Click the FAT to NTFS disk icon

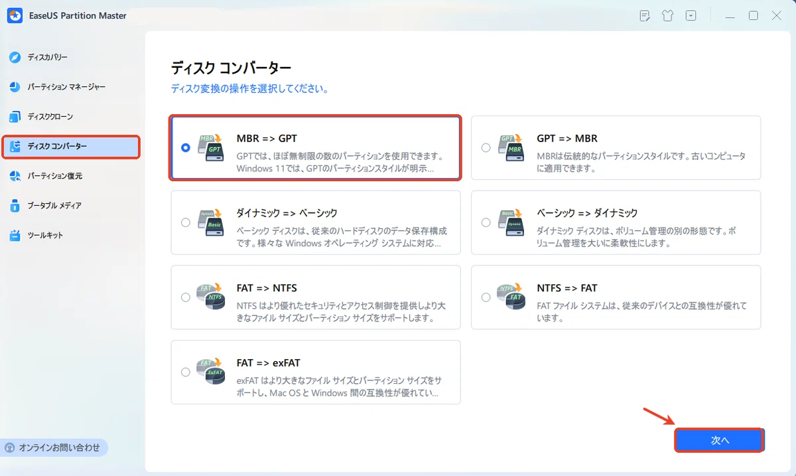pyautogui.click(x=212, y=297)
